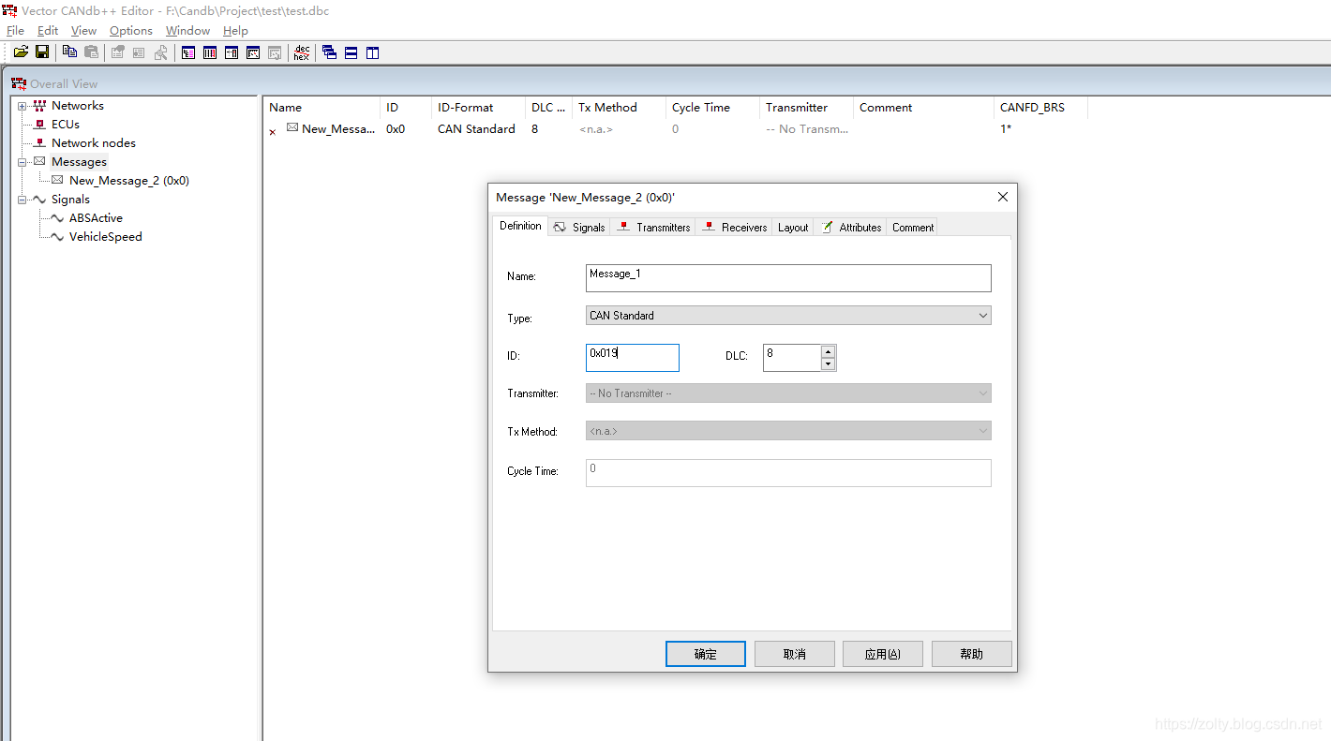Tile windows horizontally via toolbar icon
This screenshot has width=1331, height=741.
(x=351, y=52)
